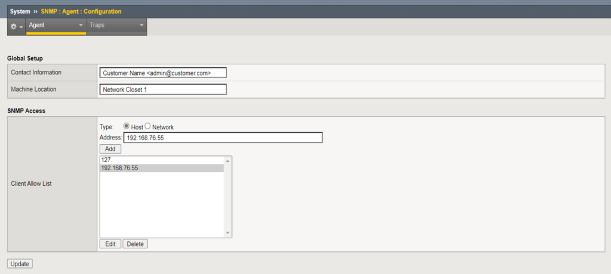Image resolution: width=611 pixels, height=274 pixels.
Task: Open the Traps tab
Action: tap(97, 26)
